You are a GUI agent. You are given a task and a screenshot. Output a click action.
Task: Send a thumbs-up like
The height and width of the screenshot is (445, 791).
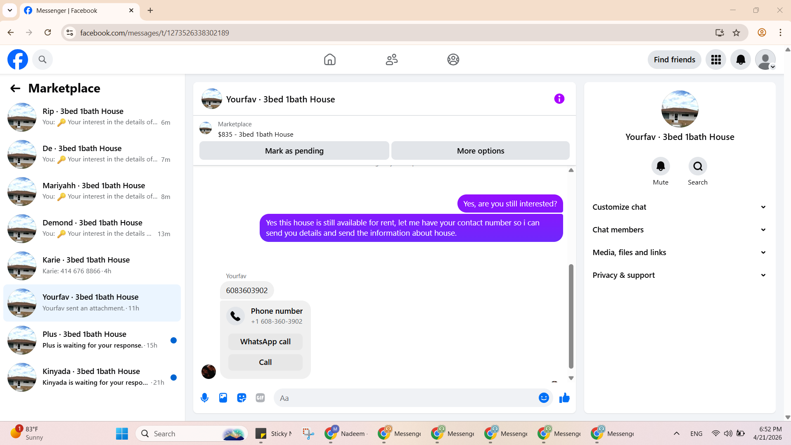(564, 398)
